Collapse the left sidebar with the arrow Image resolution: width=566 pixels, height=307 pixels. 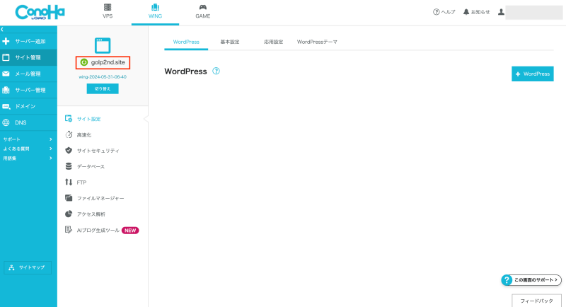(3, 29)
